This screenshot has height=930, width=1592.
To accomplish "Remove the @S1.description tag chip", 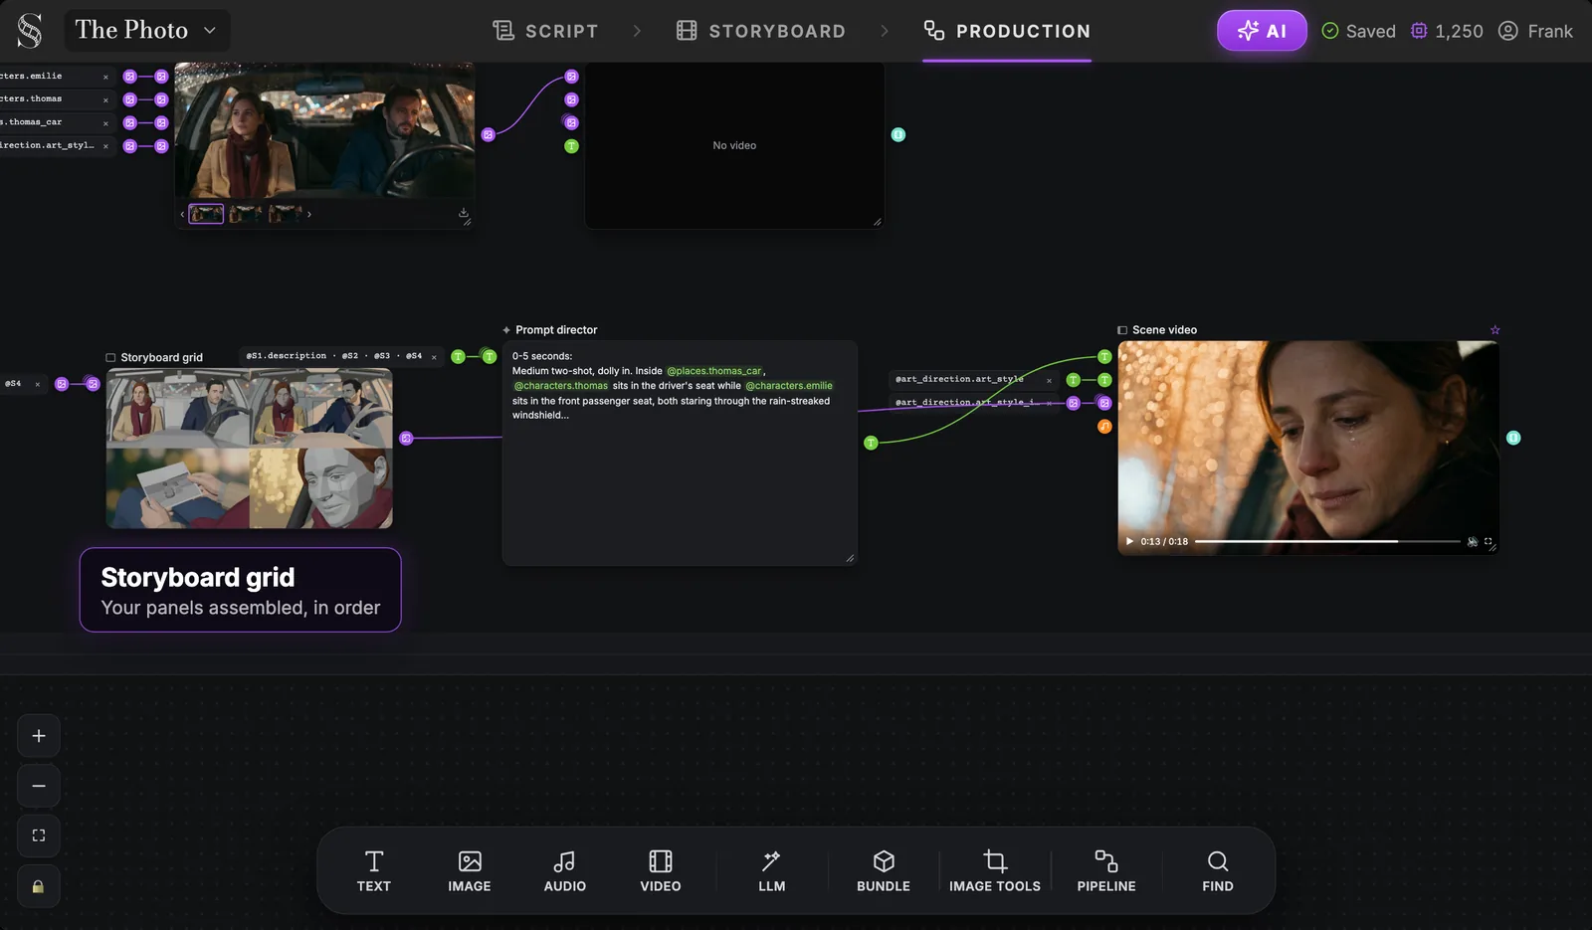I will coord(434,357).
